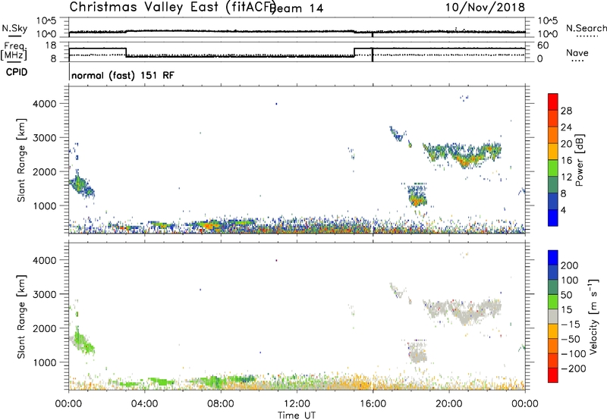This screenshot has height=420, width=607.
Task: Click the '18' tick on the frequency axis
Action: click(x=51, y=45)
